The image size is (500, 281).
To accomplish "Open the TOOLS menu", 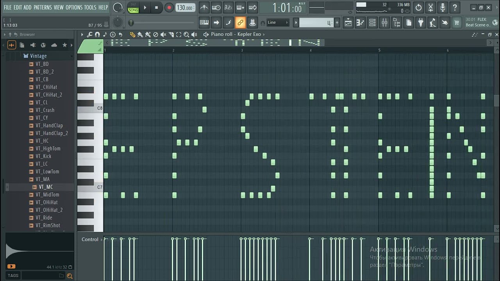I will tap(90, 7).
